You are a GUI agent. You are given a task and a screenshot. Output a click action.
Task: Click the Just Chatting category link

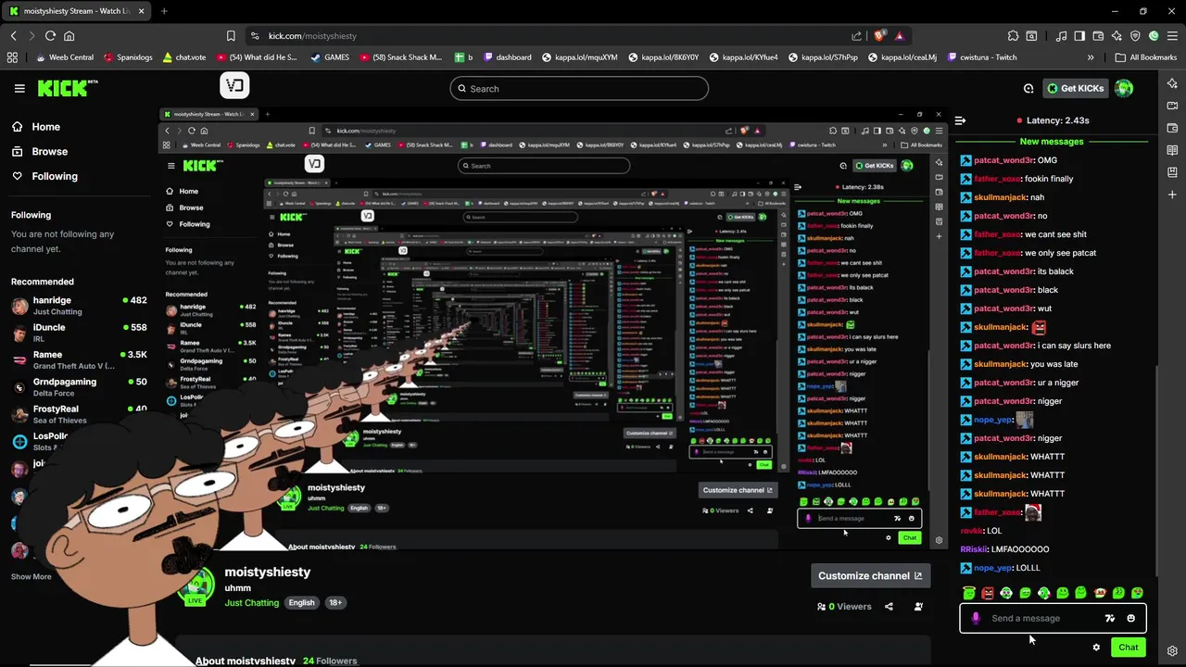point(251,603)
